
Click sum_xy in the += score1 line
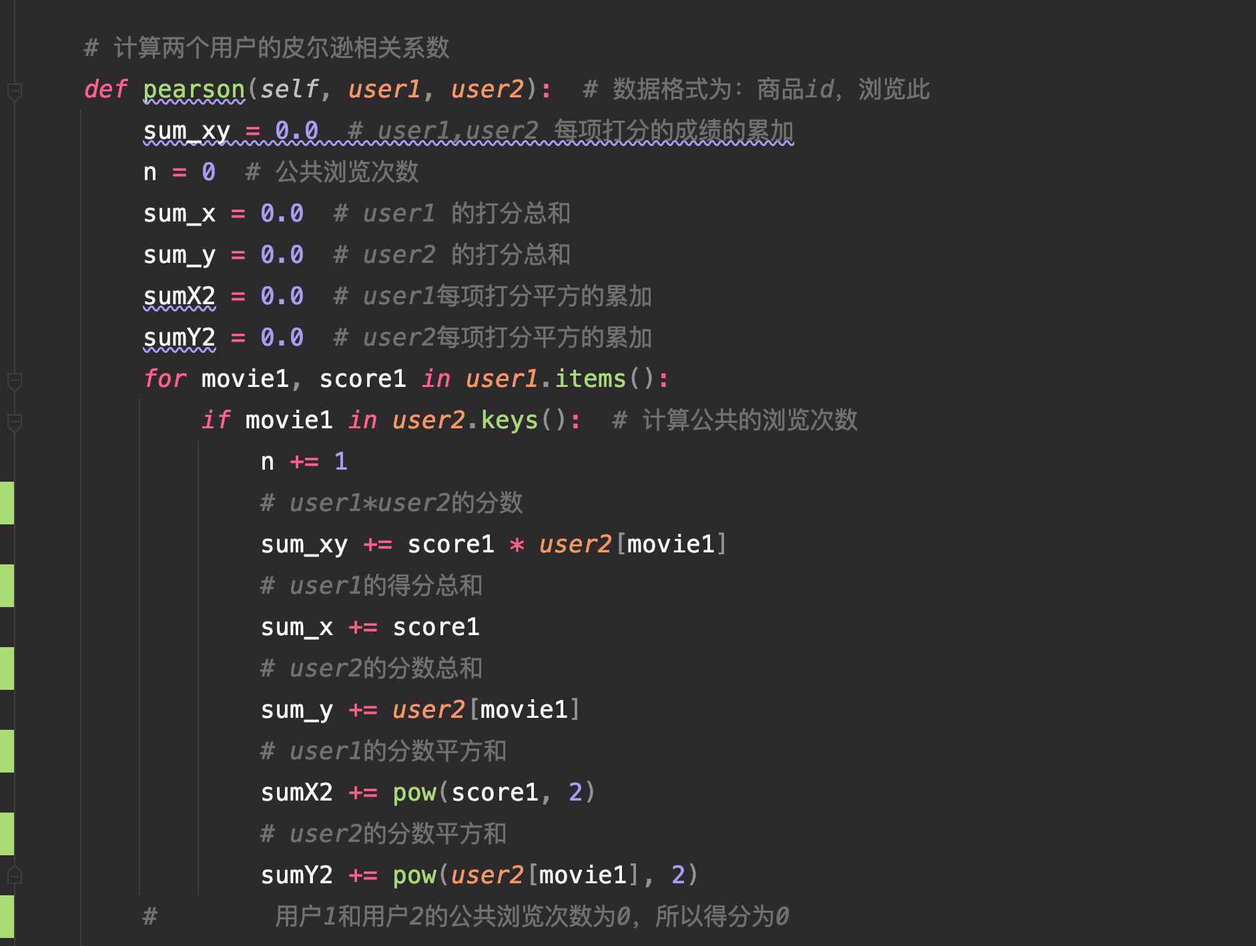(304, 544)
